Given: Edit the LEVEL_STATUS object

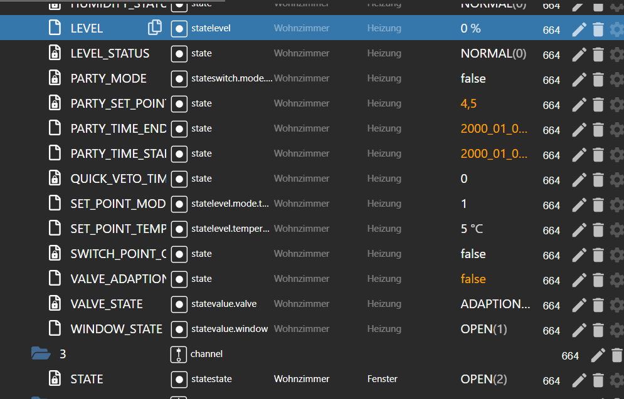Looking at the screenshot, I should [x=579, y=54].
